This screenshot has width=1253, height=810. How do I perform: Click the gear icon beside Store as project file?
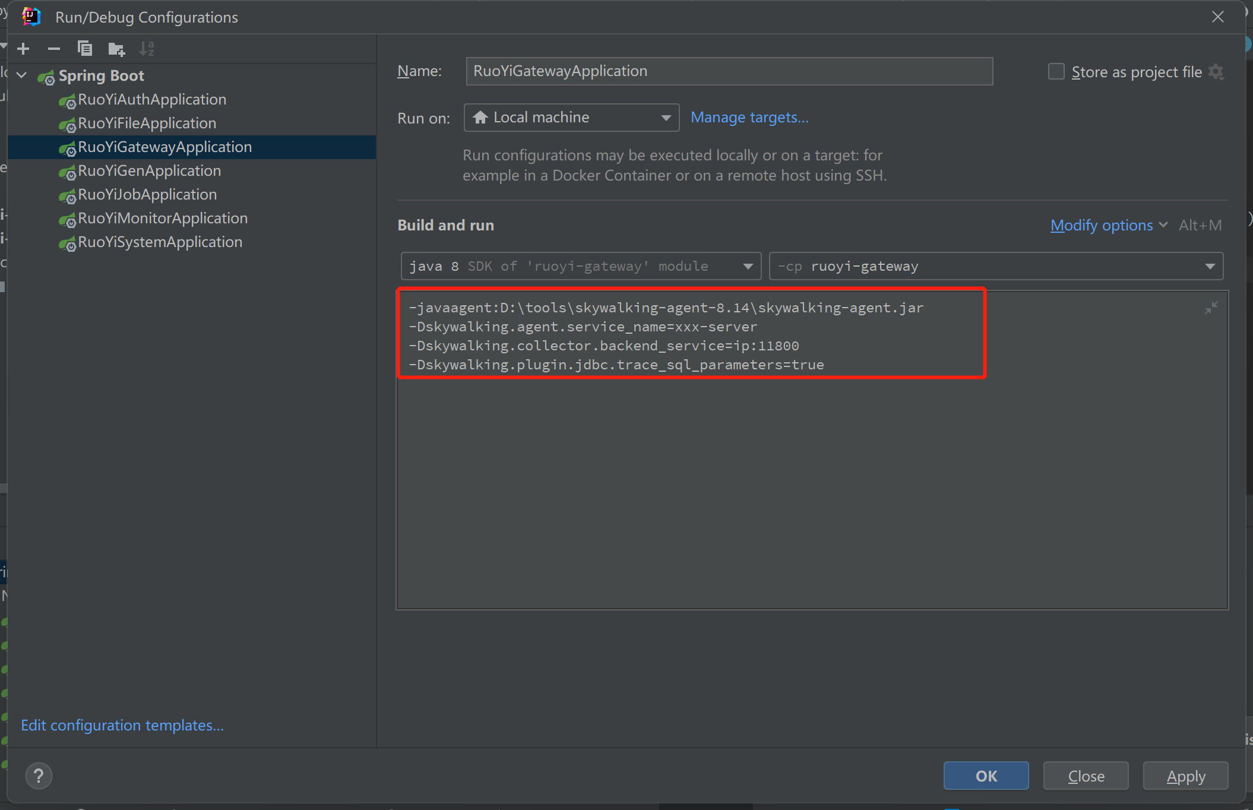pyautogui.click(x=1216, y=72)
